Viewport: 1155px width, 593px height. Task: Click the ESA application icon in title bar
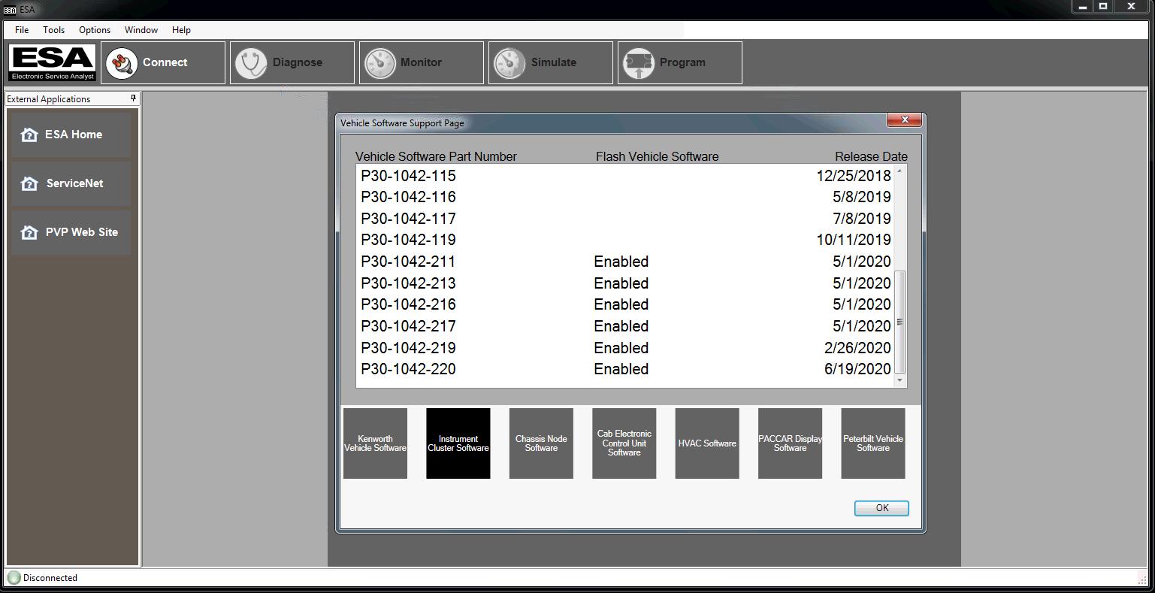[10, 9]
